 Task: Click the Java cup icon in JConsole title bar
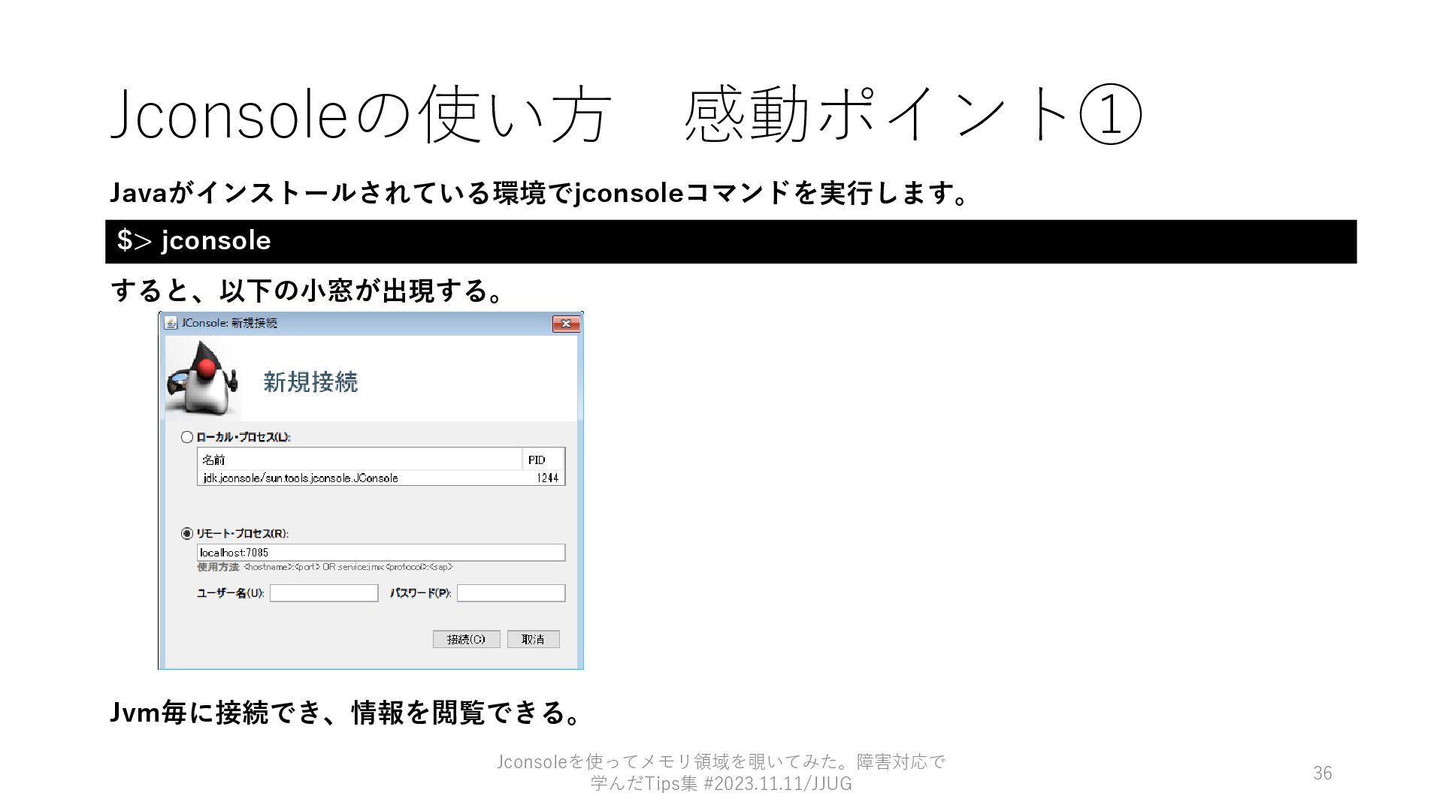click(x=171, y=323)
